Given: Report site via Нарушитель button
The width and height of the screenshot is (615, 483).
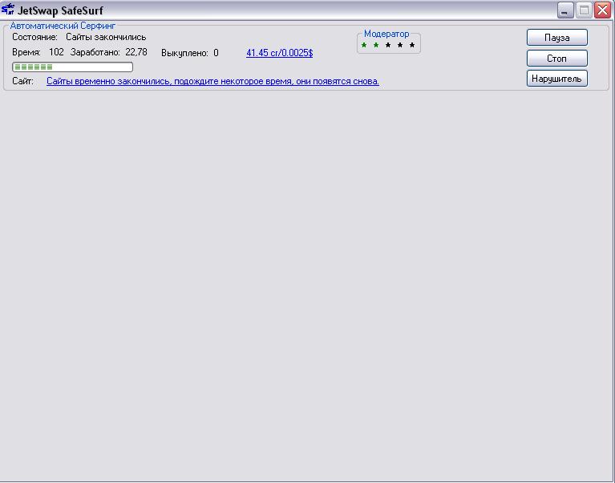Looking at the screenshot, I should 557,79.
